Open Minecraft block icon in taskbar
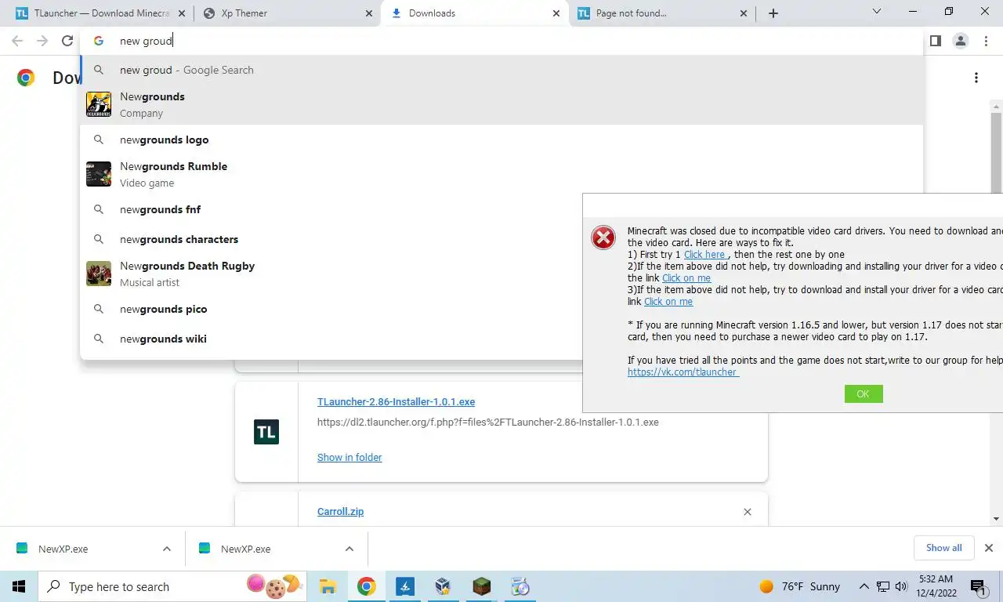The image size is (1003, 602). [x=482, y=586]
